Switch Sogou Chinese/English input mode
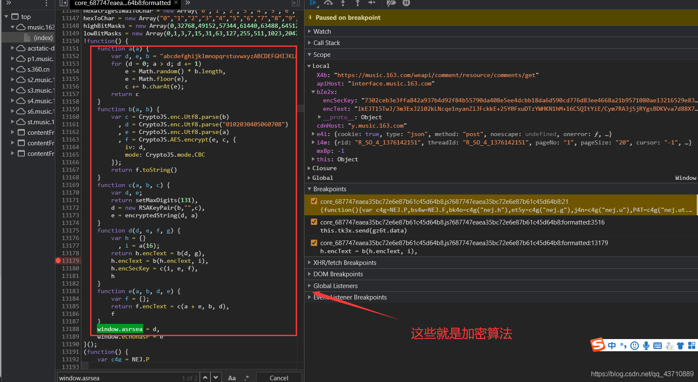698x382 pixels. tap(612, 346)
